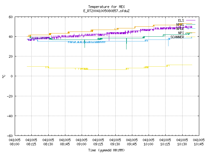Click the 'NPU1' legend label
This screenshot has height=153, width=205.
[x=180, y=25]
